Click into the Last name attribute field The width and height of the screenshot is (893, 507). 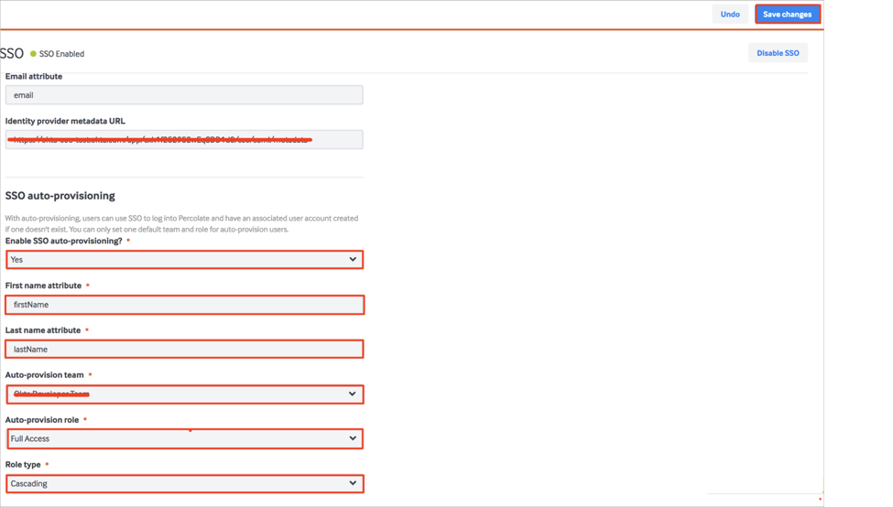[183, 349]
